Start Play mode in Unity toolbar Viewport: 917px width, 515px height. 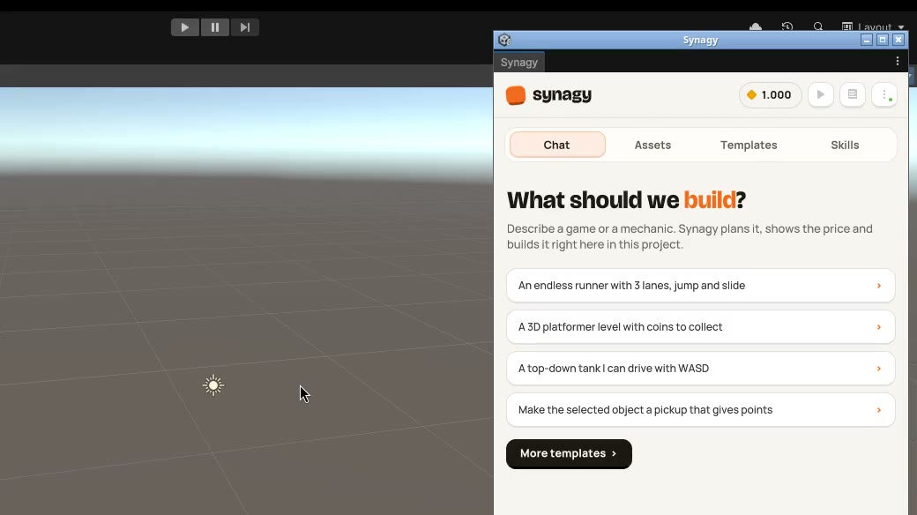click(185, 27)
